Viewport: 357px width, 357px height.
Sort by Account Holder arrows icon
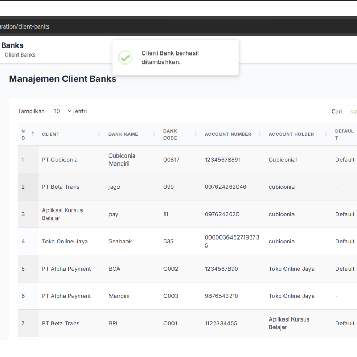pyautogui.click(x=326, y=134)
